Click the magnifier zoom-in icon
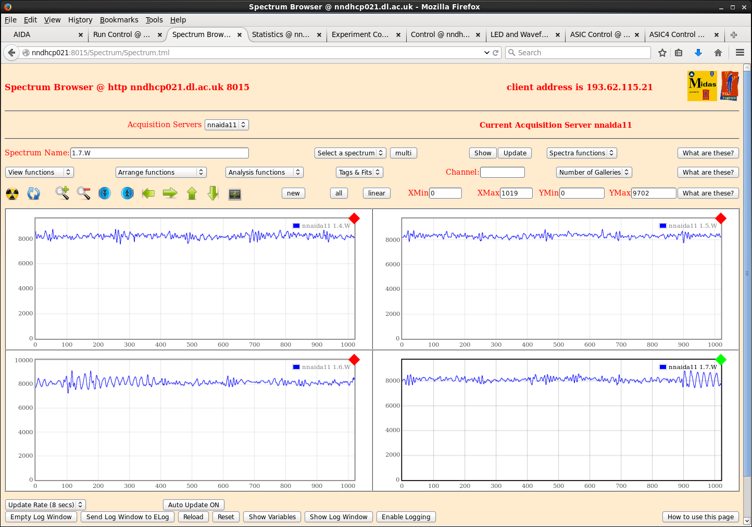Viewport: 752px width, 527px height. click(62, 193)
